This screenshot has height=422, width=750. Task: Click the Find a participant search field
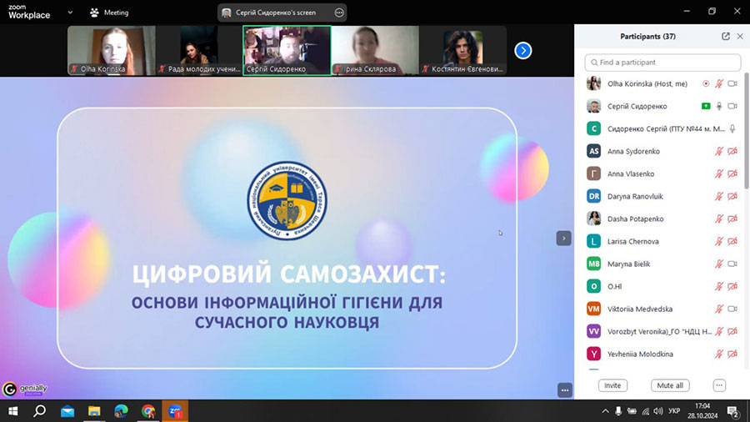(x=662, y=63)
